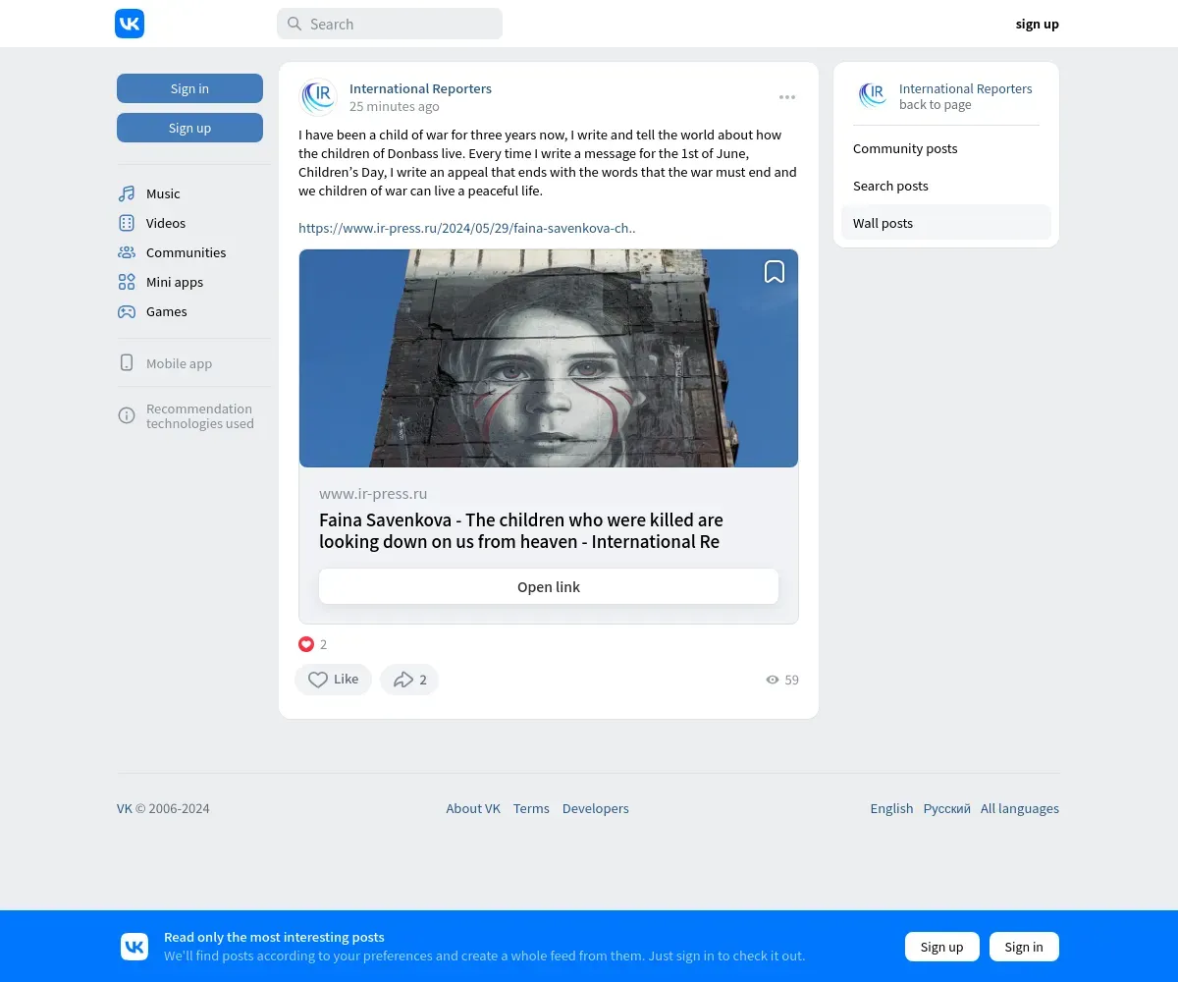Image resolution: width=1178 pixels, height=982 pixels.
Task: Click the 25 minutes ago timestamp
Action: click(x=395, y=106)
